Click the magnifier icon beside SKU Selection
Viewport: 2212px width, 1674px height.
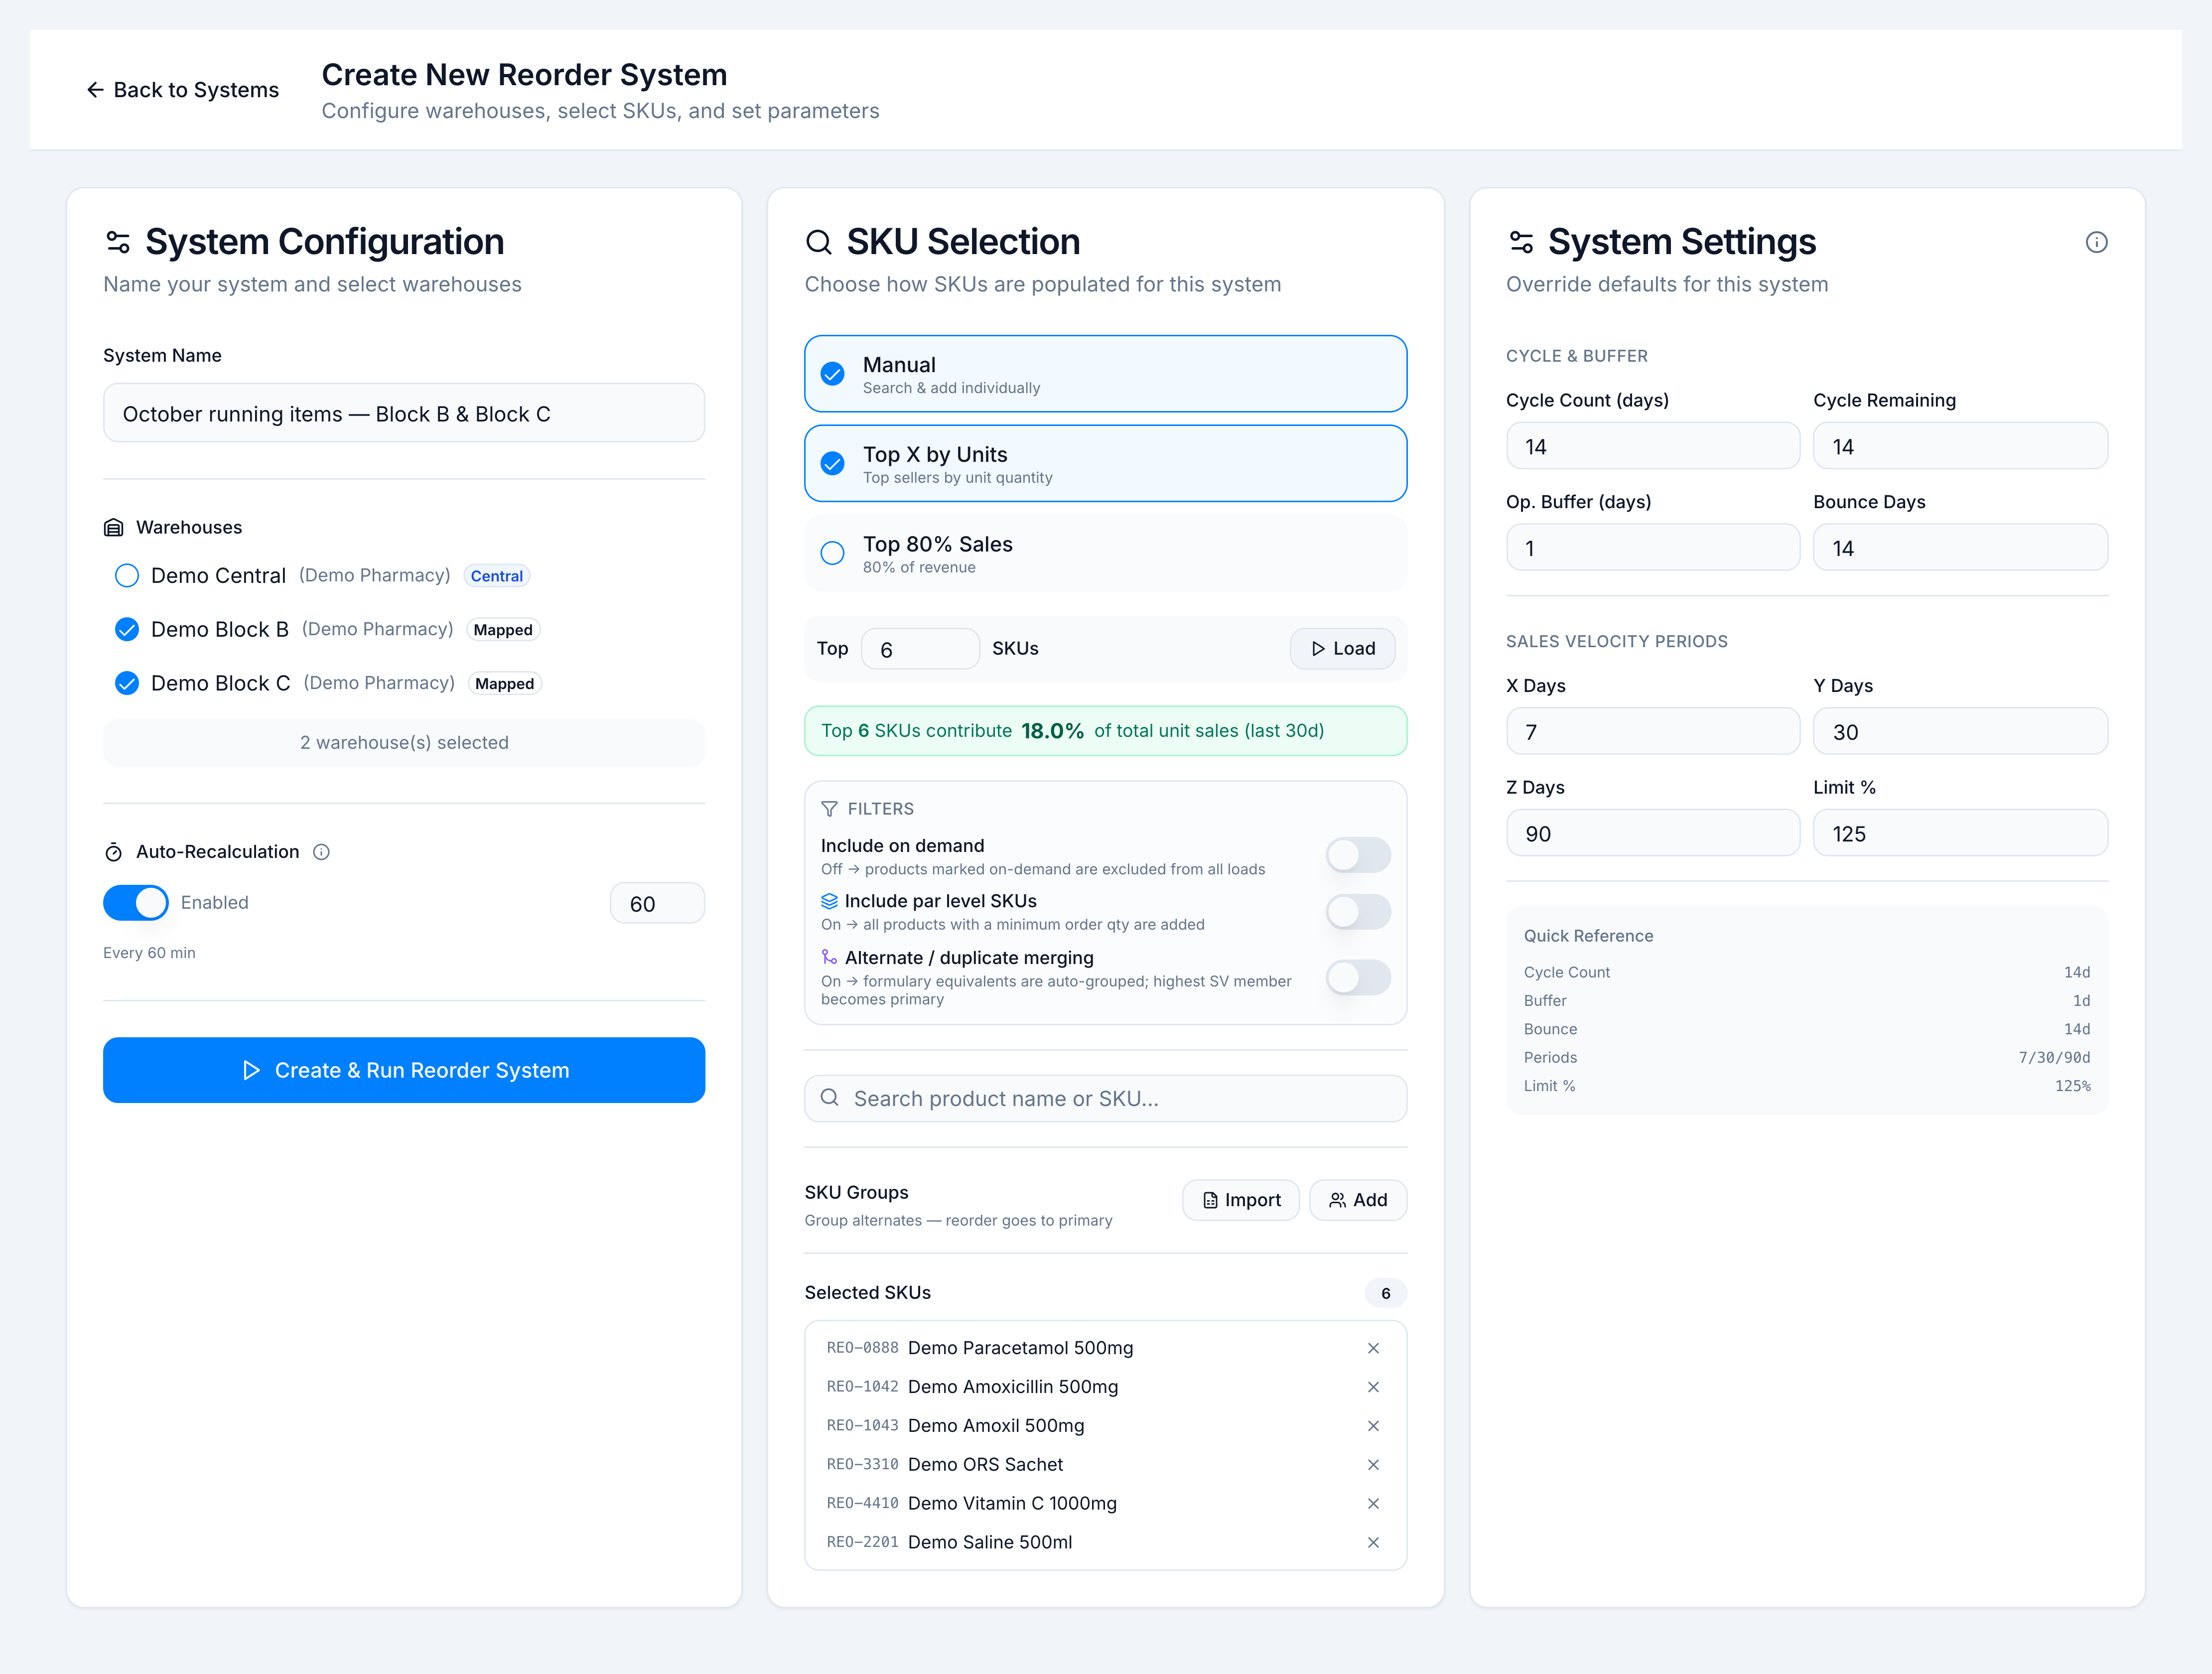pyautogui.click(x=819, y=242)
